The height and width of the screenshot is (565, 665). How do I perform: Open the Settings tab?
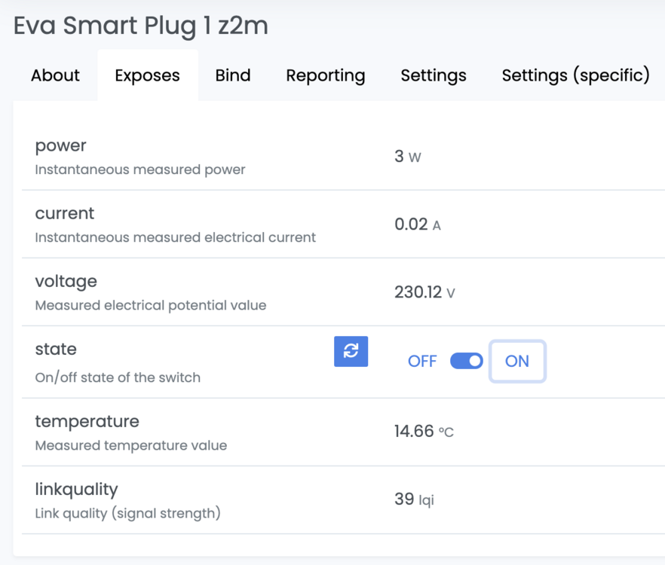point(433,75)
